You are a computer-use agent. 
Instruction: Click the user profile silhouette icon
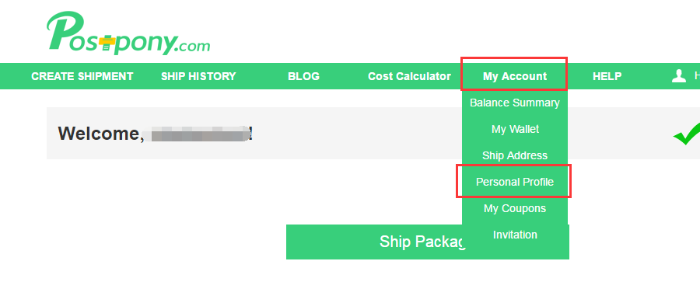point(678,76)
